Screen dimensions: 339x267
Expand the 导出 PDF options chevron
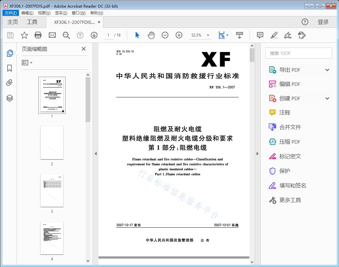click(327, 69)
